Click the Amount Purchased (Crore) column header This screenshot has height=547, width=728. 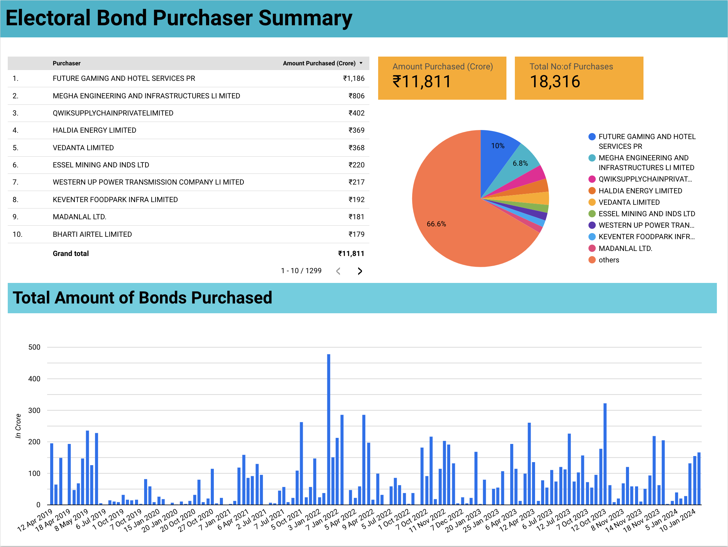click(x=319, y=63)
